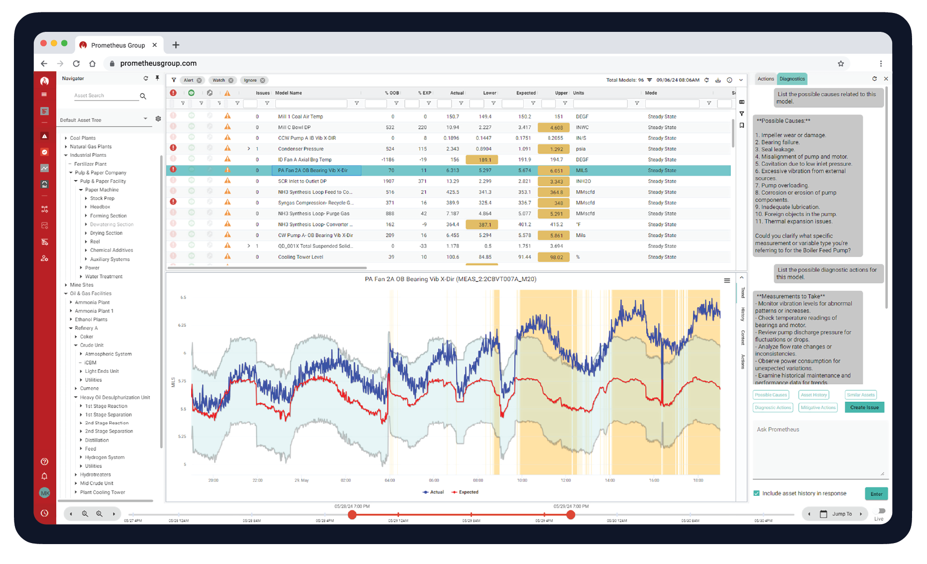
Task: Open the Default Asset Tree dropdown
Action: [x=145, y=119]
